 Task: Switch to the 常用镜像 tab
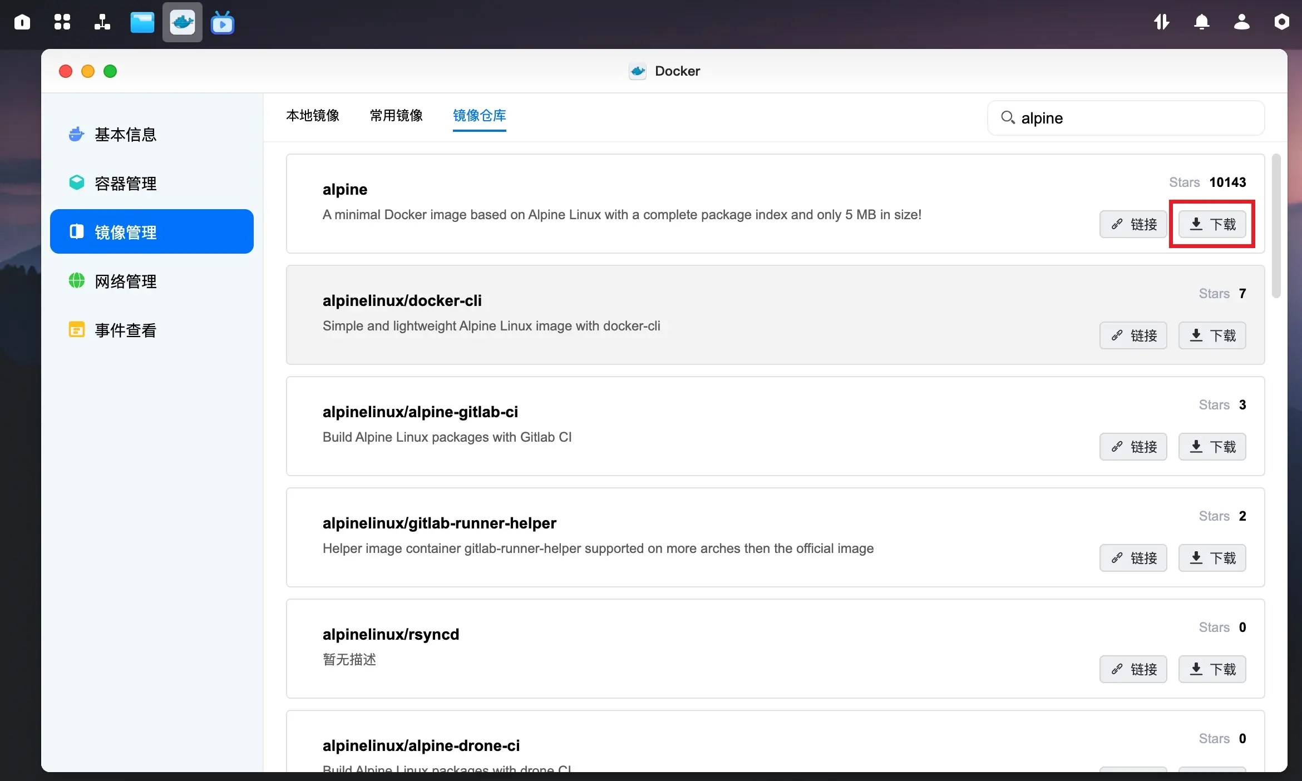[396, 116]
